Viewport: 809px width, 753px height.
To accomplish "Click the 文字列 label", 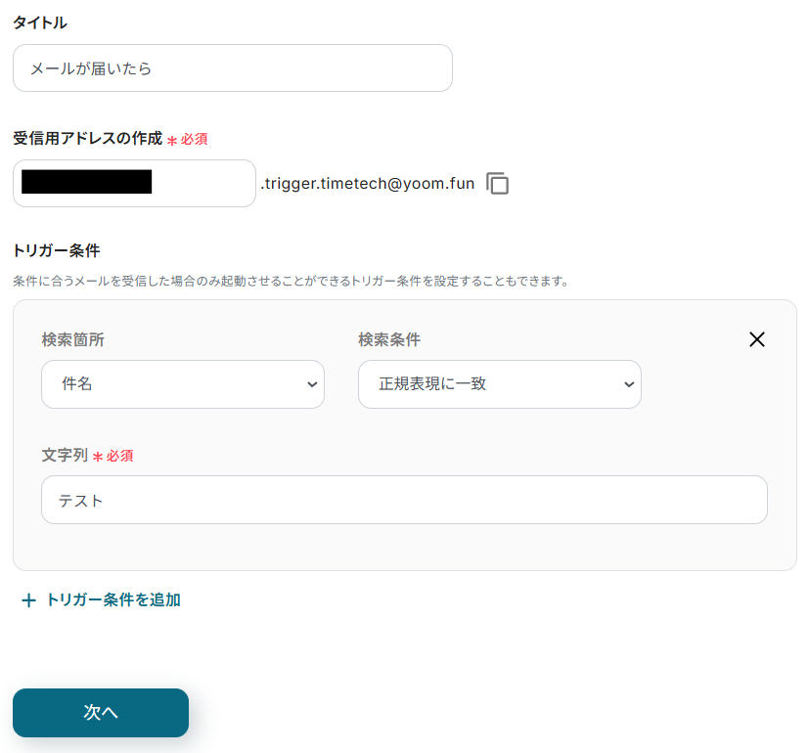I will pos(65,455).
